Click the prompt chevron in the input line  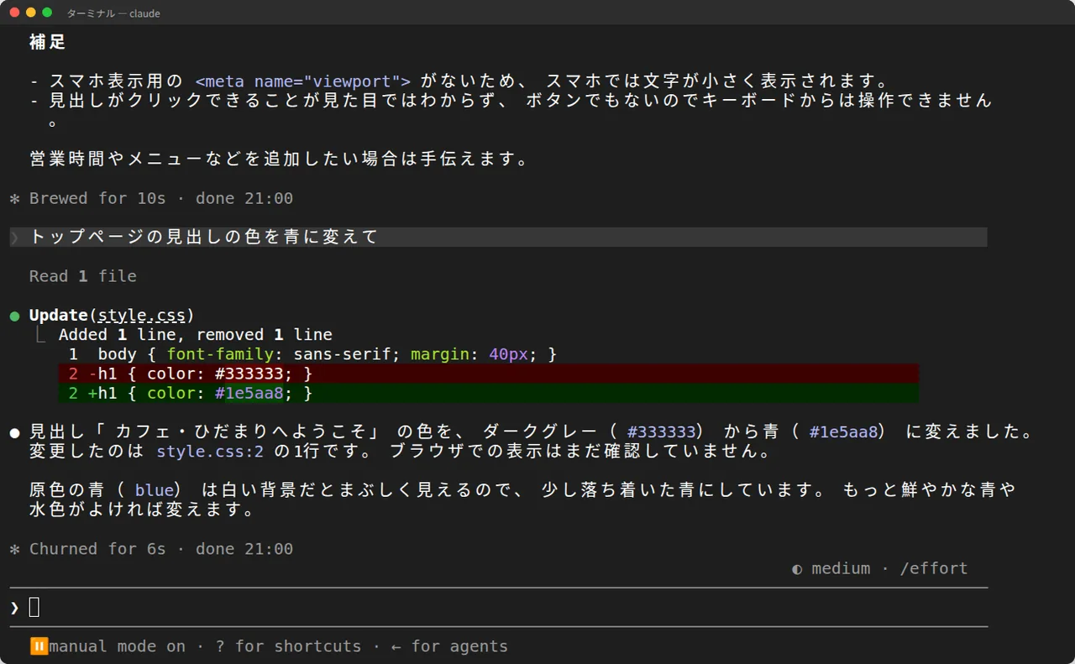point(14,607)
